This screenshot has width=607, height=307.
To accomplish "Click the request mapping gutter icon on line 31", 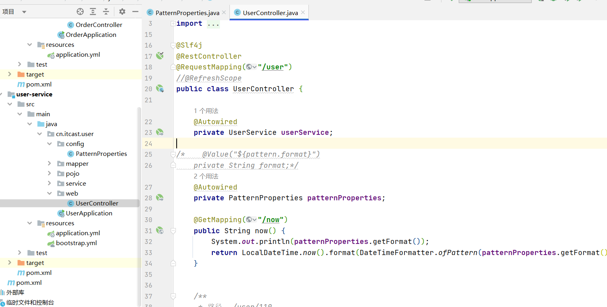I will pos(160,230).
